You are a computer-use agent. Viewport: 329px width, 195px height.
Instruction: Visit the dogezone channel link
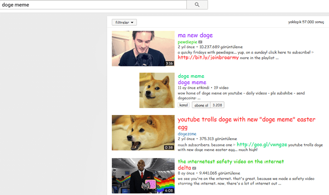coord(188,134)
